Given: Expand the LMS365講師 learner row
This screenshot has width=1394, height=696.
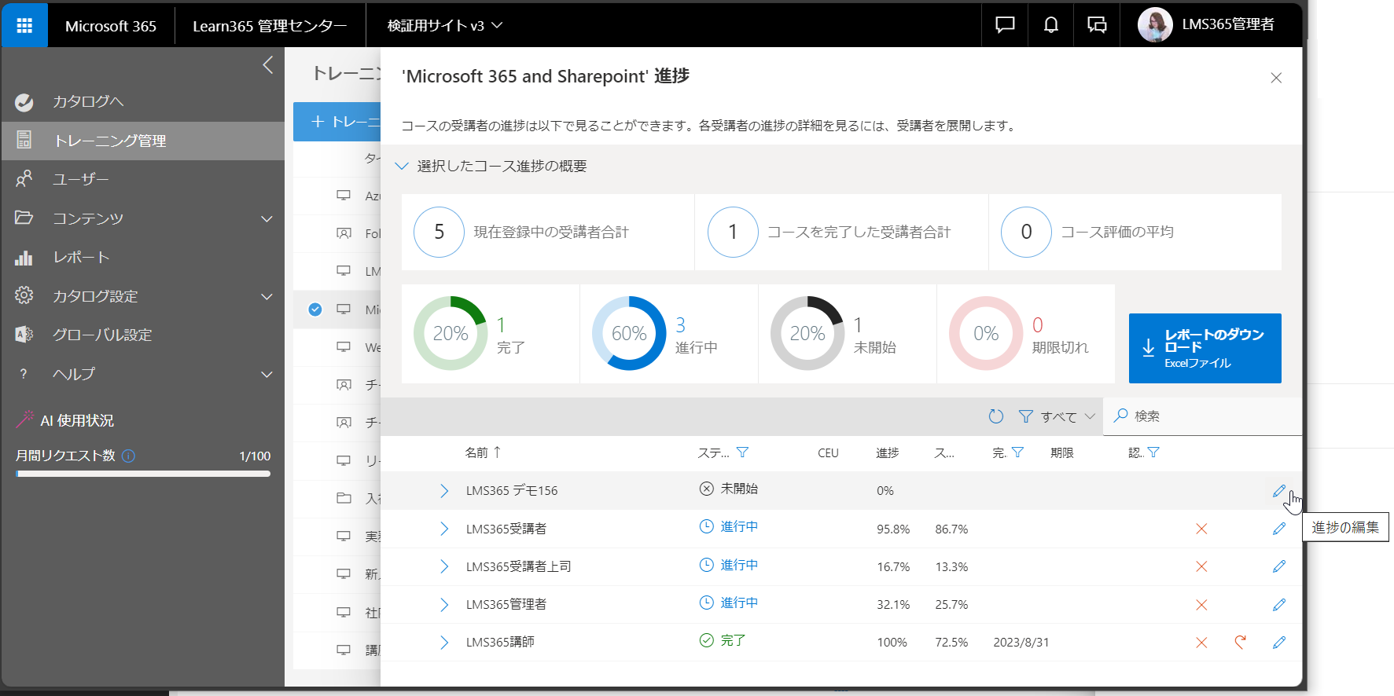Looking at the screenshot, I should 444,643.
